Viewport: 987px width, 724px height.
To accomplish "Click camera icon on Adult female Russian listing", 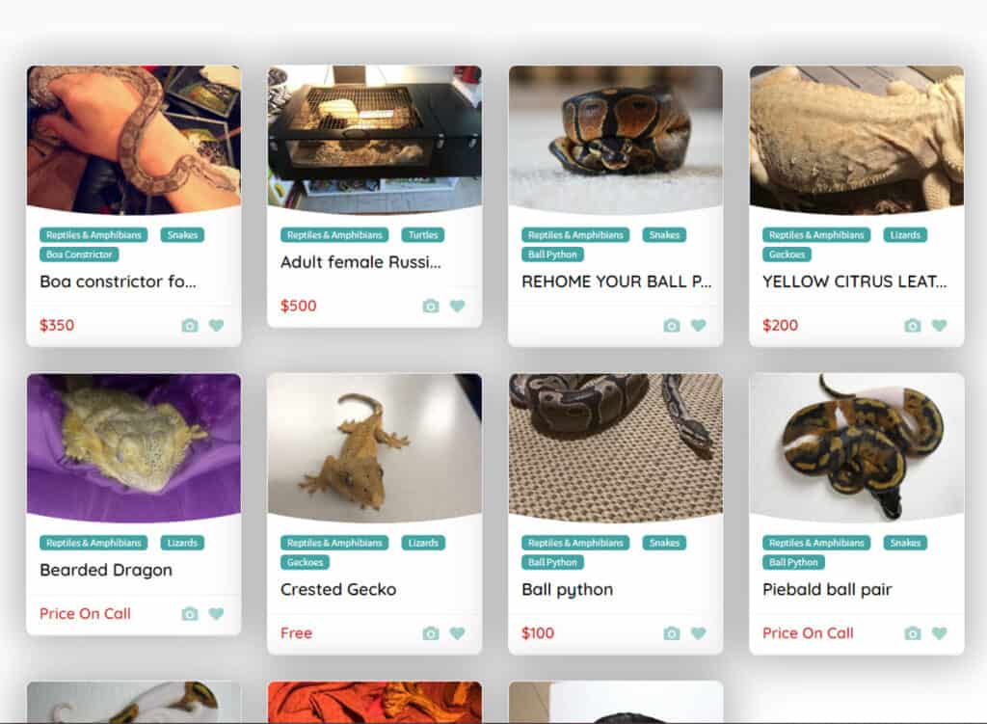I will pyautogui.click(x=431, y=306).
